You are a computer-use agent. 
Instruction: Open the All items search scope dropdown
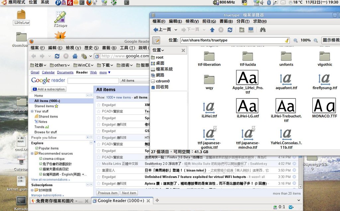coord(134,81)
